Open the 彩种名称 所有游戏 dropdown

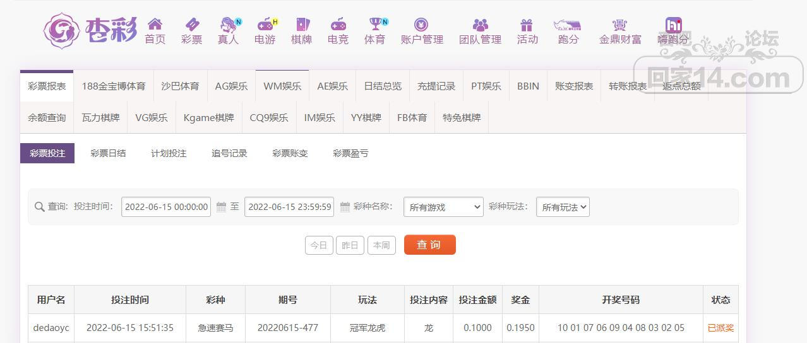coord(443,207)
